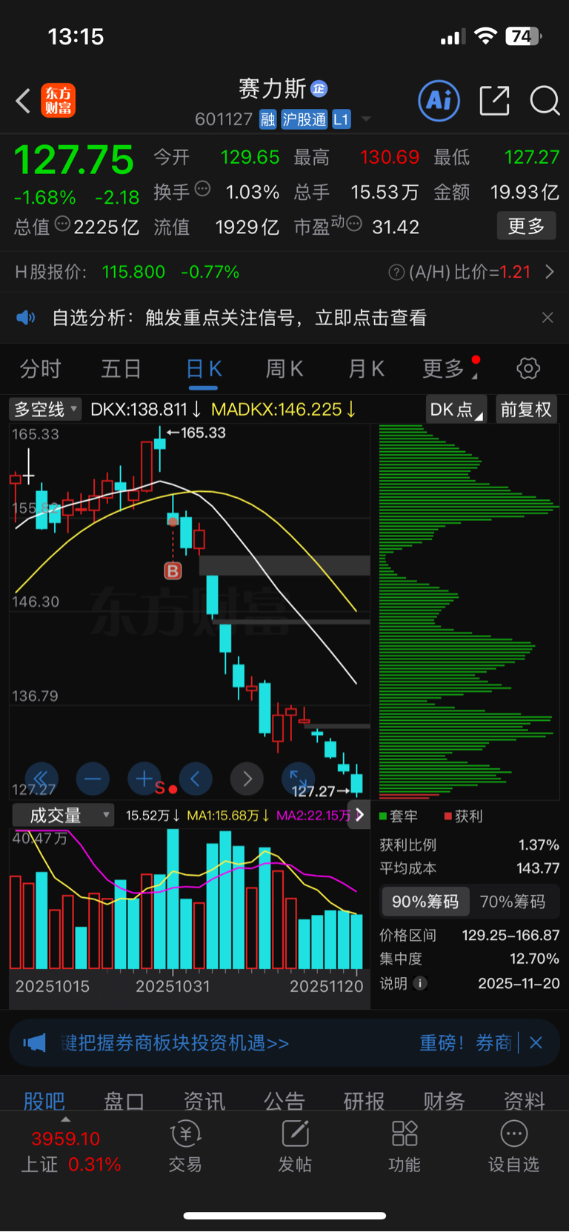569x1232 pixels.
Task: Tap the chip distribution histogram
Action: click(468, 612)
